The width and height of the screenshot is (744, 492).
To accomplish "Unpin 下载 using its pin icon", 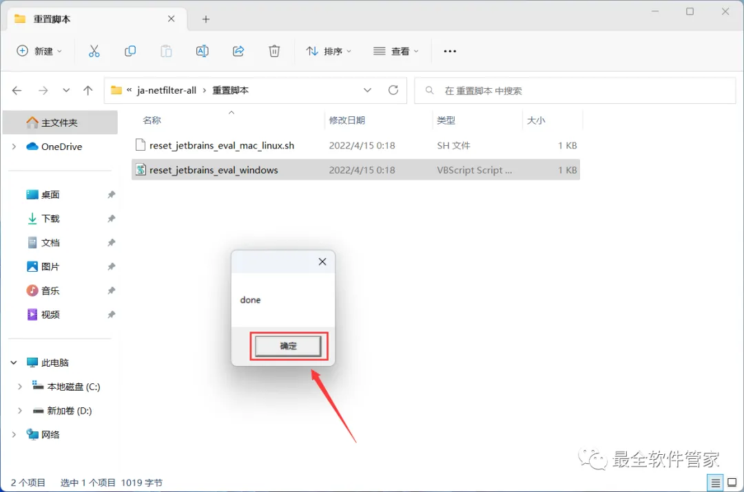I will 111,219.
